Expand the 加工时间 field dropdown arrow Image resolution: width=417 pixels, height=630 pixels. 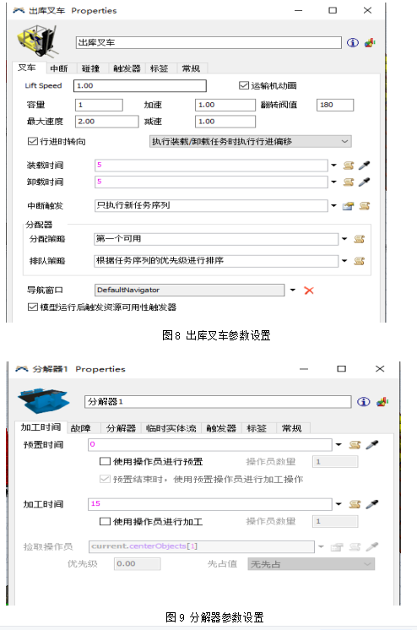(338, 504)
